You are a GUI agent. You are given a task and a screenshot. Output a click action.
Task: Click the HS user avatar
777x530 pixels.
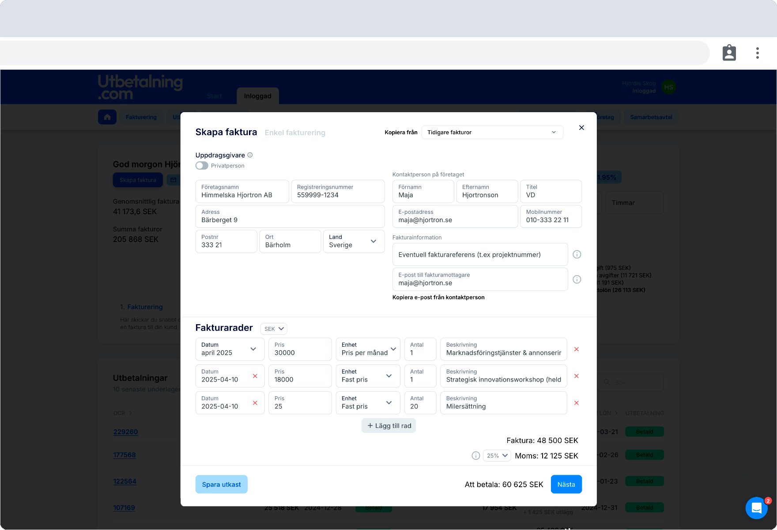click(x=669, y=87)
